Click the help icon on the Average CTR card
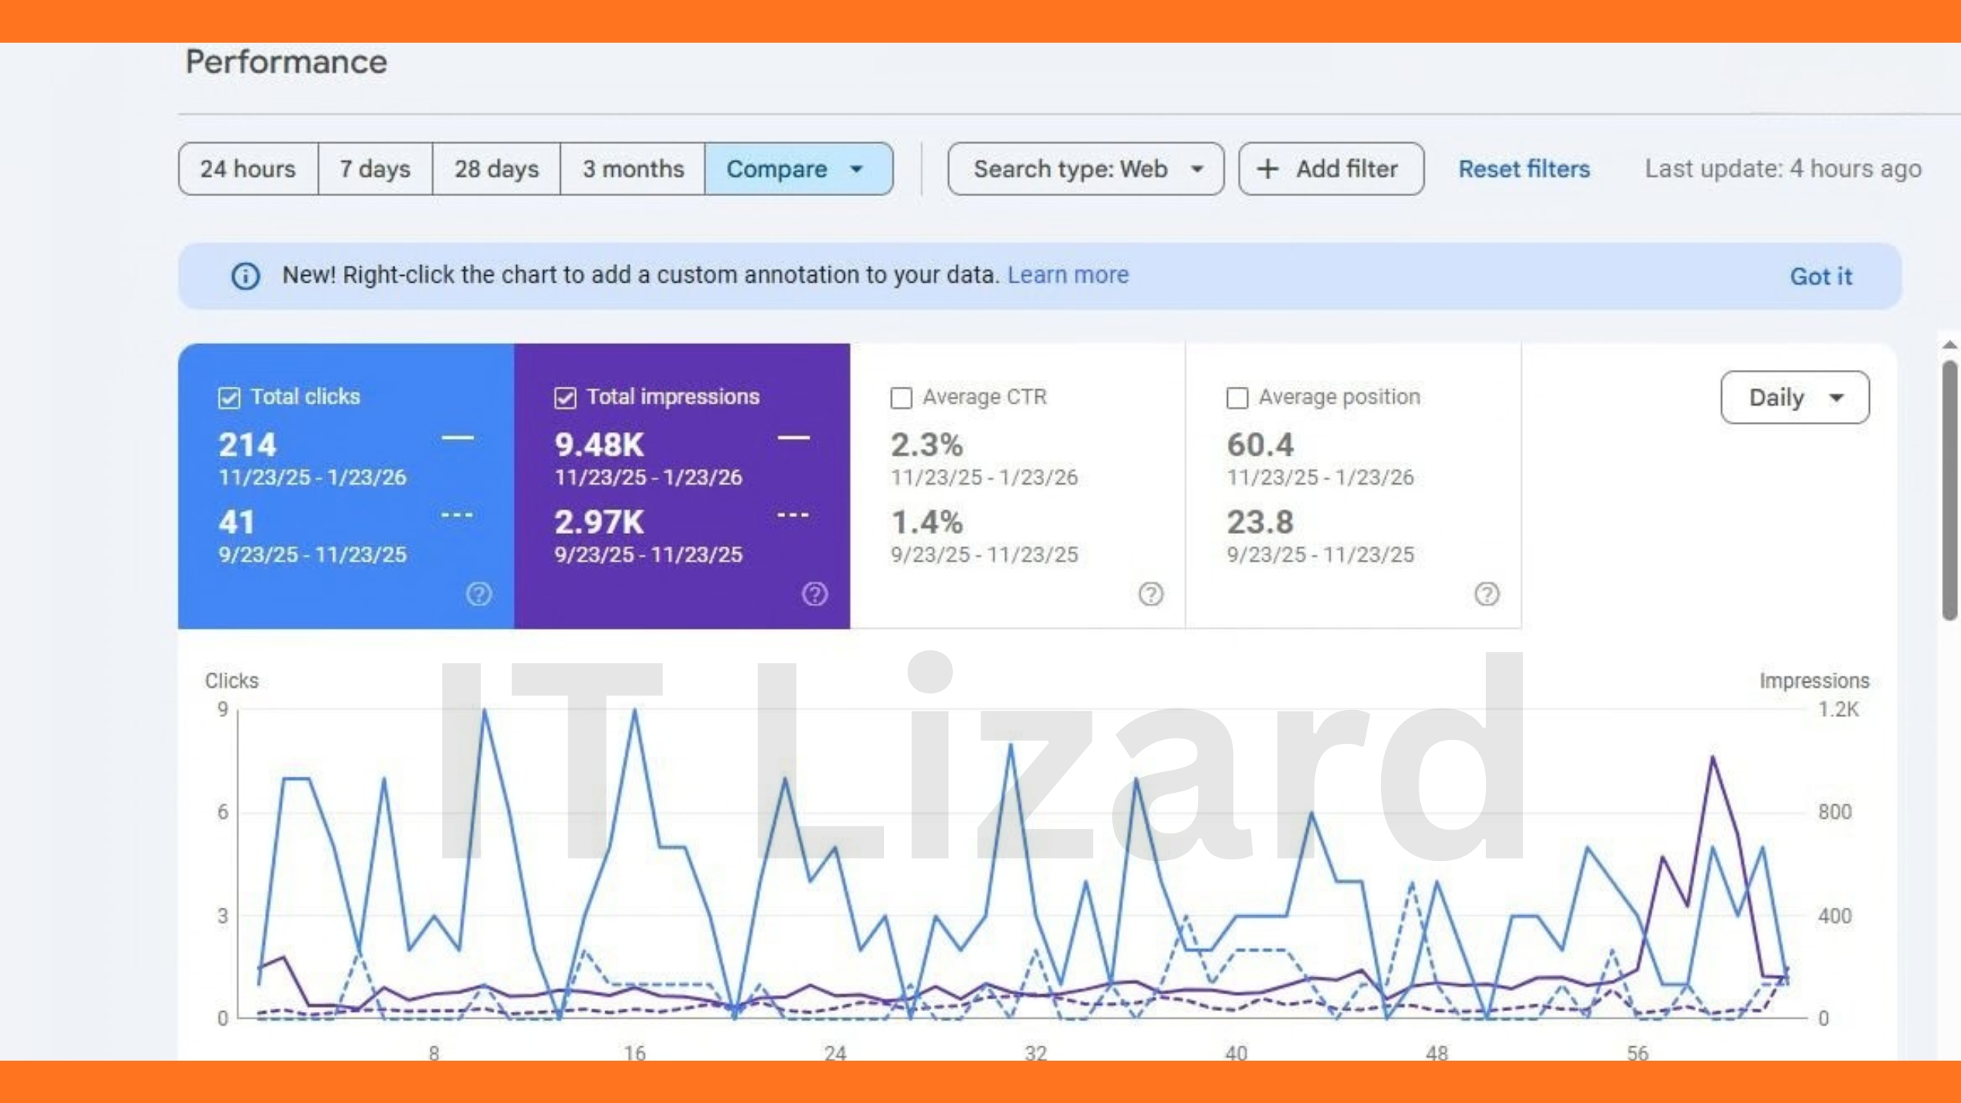Image resolution: width=1961 pixels, height=1103 pixels. pos(1151,594)
